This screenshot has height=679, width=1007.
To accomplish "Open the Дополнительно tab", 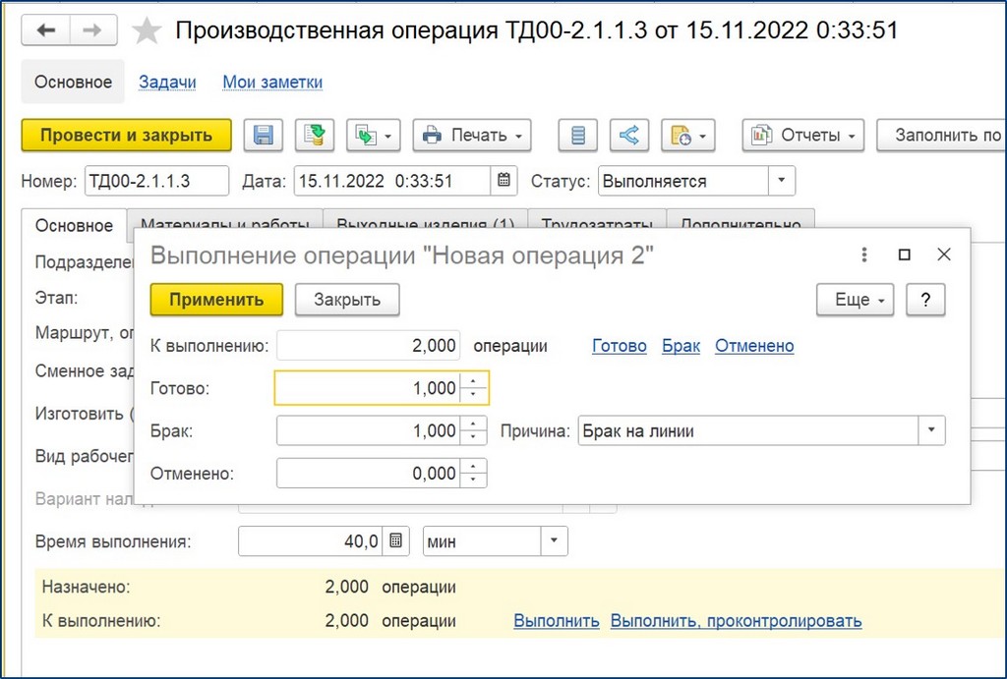I will 740,219.
